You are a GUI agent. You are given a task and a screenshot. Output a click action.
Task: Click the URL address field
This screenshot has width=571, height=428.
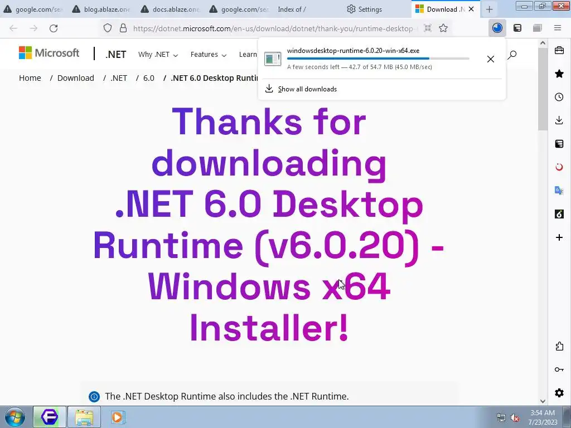[x=273, y=28]
